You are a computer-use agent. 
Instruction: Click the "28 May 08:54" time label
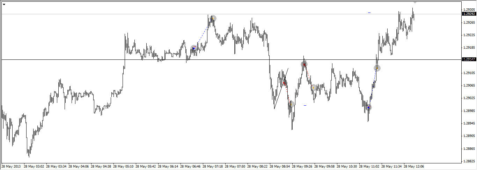point(280,167)
